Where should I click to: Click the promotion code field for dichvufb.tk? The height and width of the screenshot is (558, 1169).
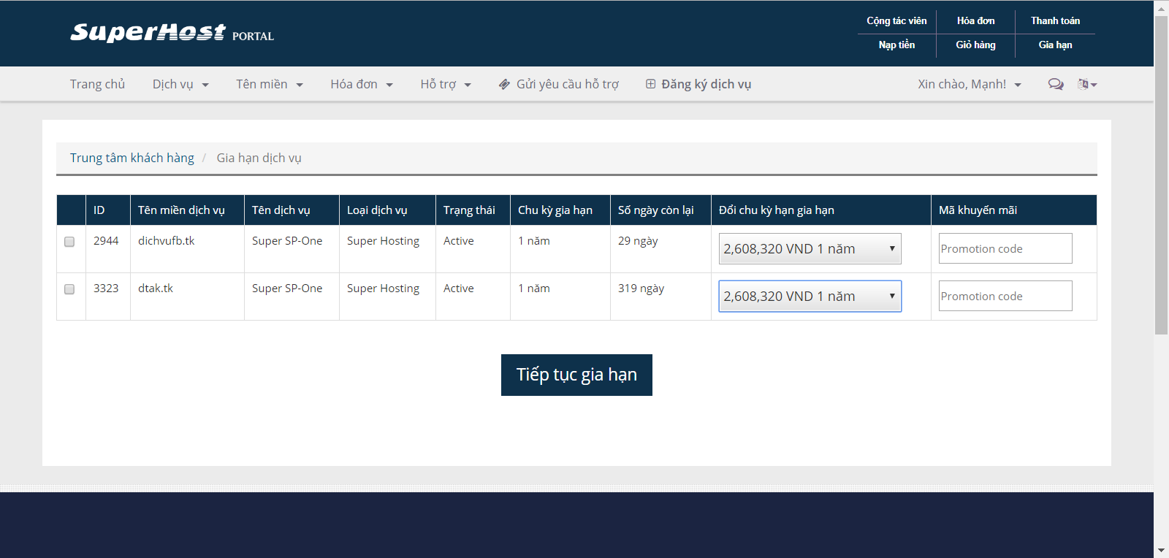pos(1005,249)
